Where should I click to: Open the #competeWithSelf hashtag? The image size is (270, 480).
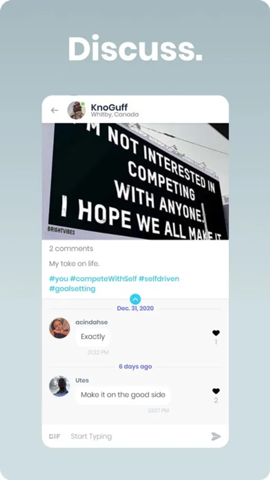[x=103, y=279]
